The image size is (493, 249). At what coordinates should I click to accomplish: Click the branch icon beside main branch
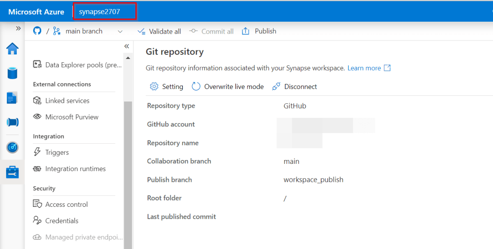pyautogui.click(x=58, y=31)
